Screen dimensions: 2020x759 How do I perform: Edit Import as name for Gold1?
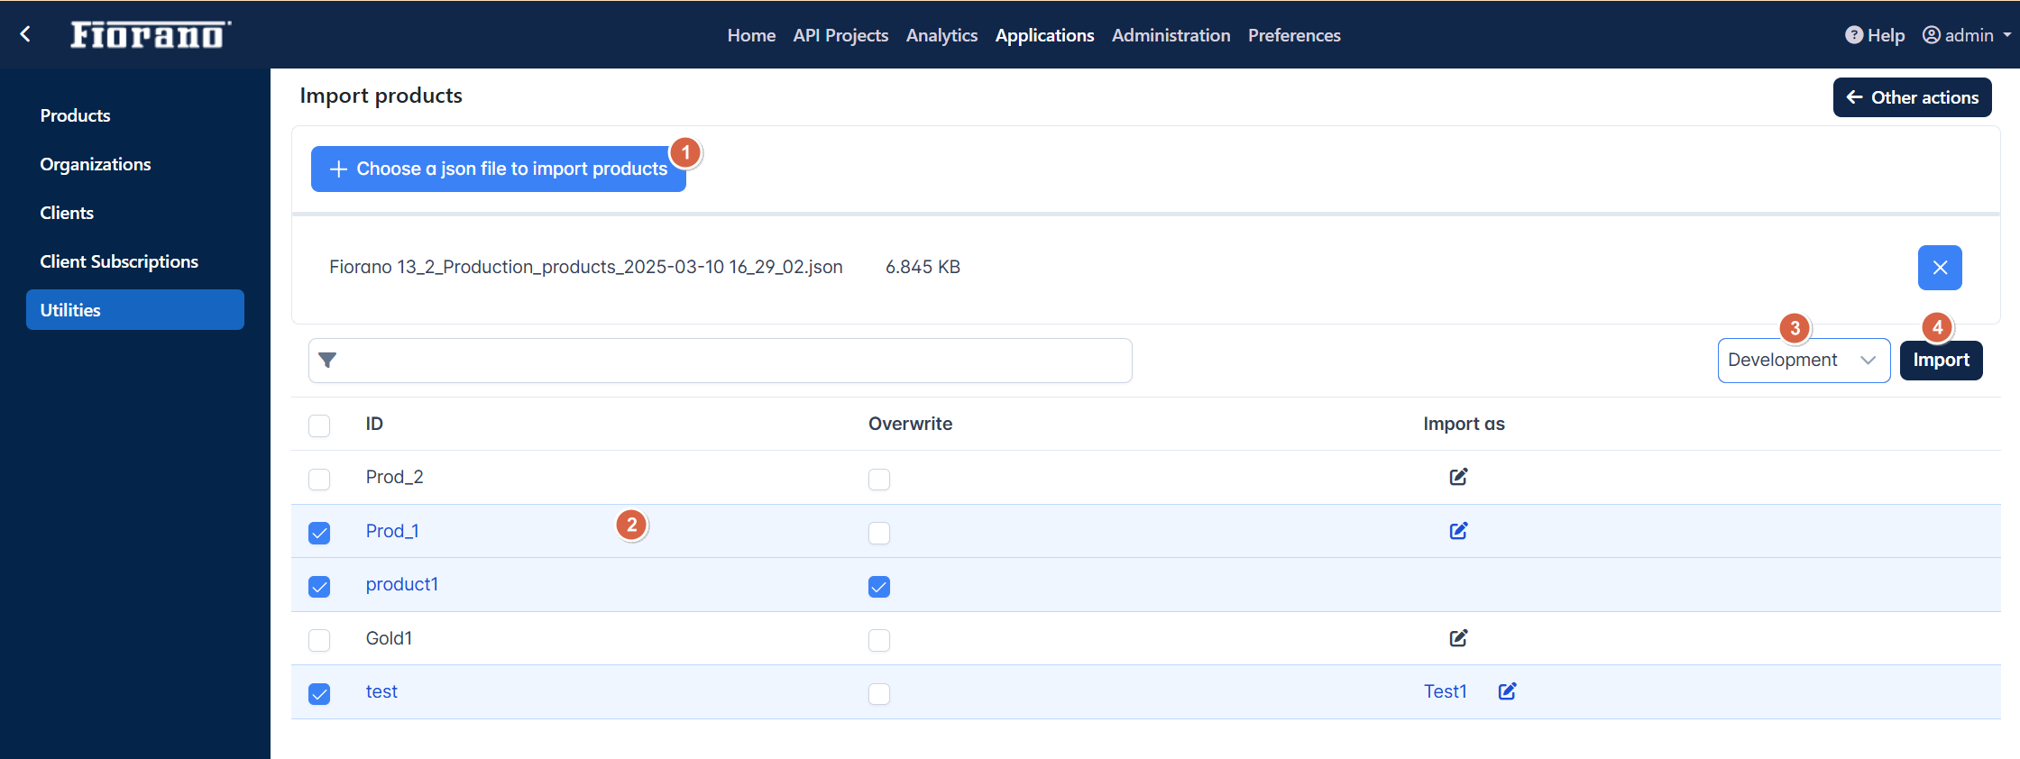click(x=1458, y=638)
